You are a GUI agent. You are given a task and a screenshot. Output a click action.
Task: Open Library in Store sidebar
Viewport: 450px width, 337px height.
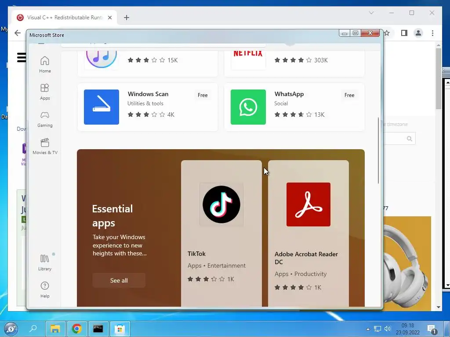tap(45, 262)
